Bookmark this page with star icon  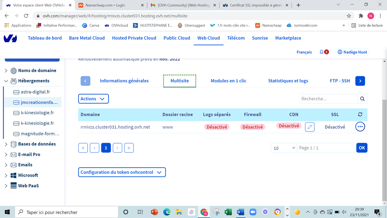(x=349, y=16)
